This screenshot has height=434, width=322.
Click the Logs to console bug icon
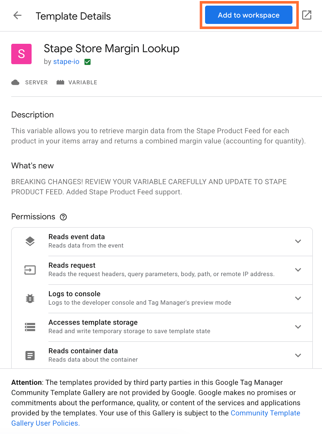tap(30, 298)
